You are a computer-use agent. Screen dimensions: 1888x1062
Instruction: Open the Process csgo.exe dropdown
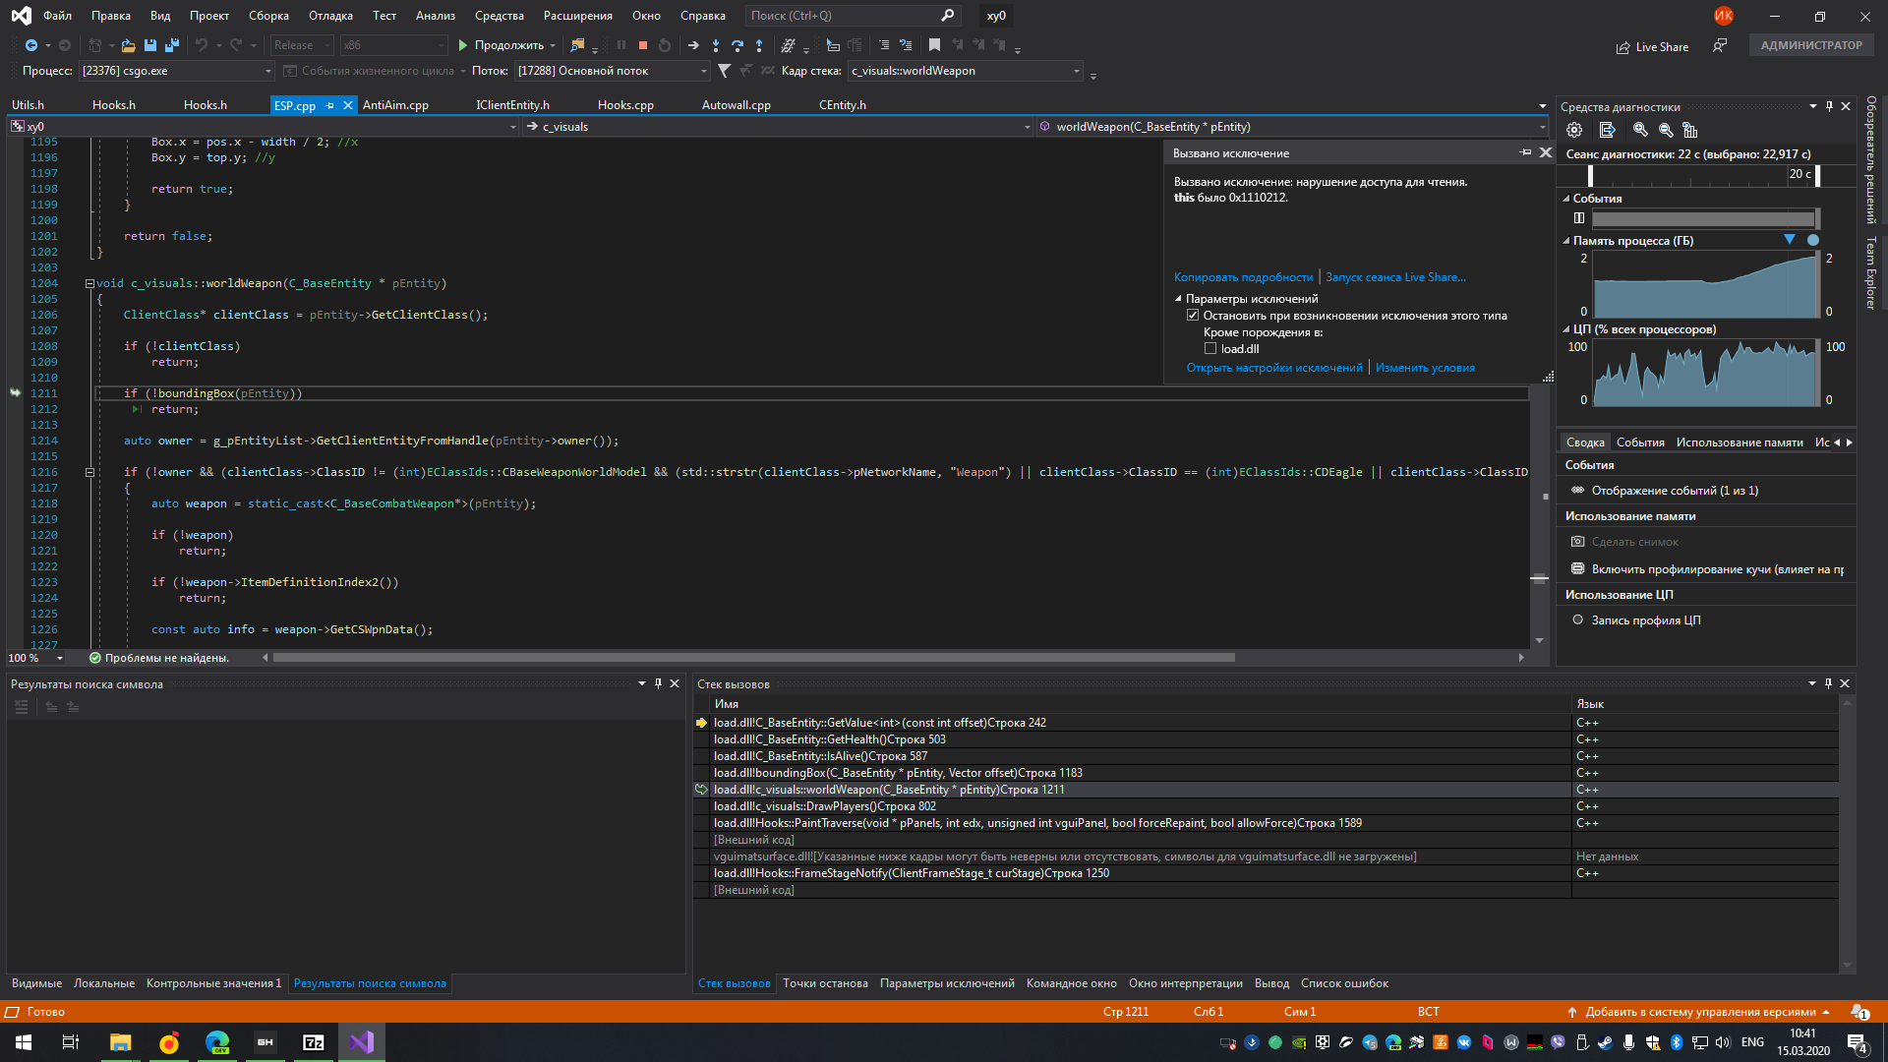pos(267,71)
